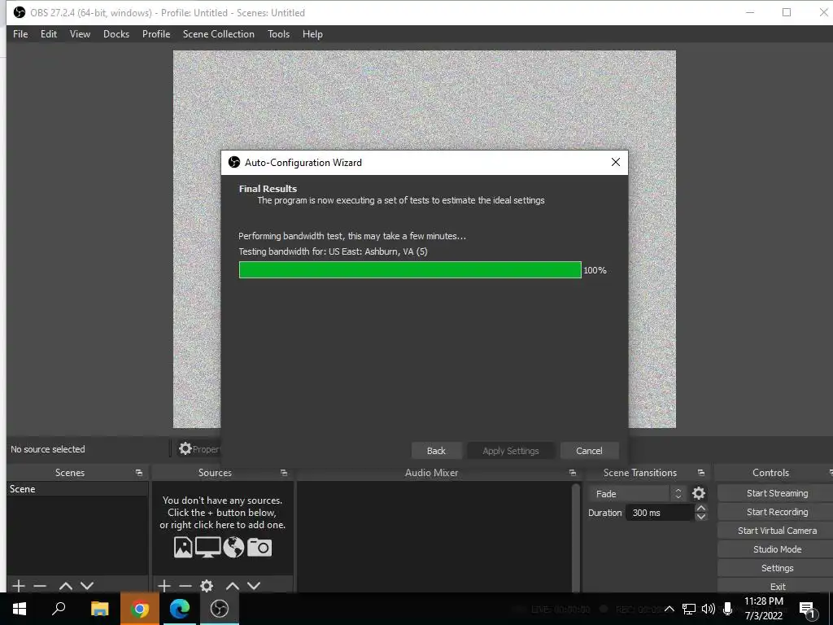Open Windows taskbar search

tap(59, 609)
